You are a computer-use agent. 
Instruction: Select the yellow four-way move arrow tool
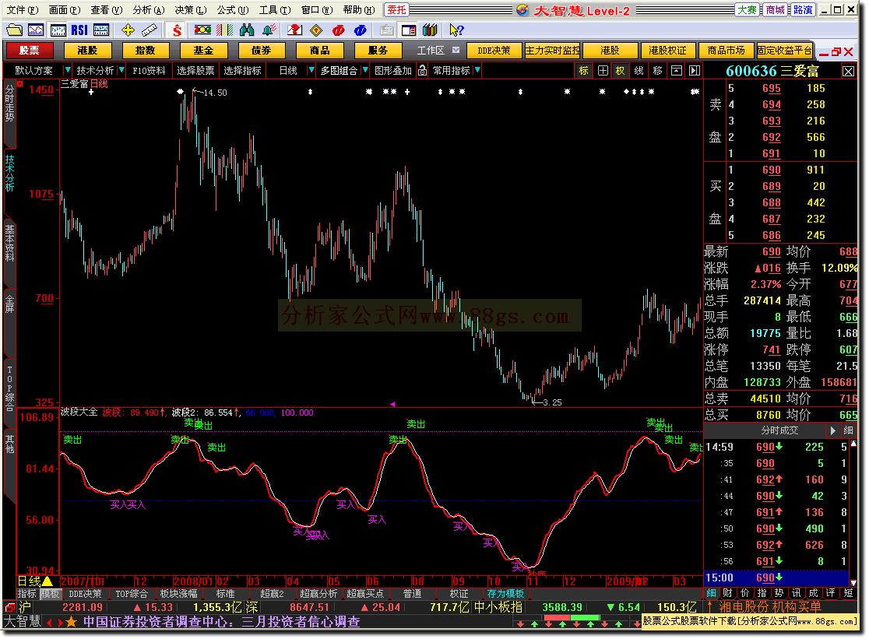pyautogui.click(x=128, y=30)
